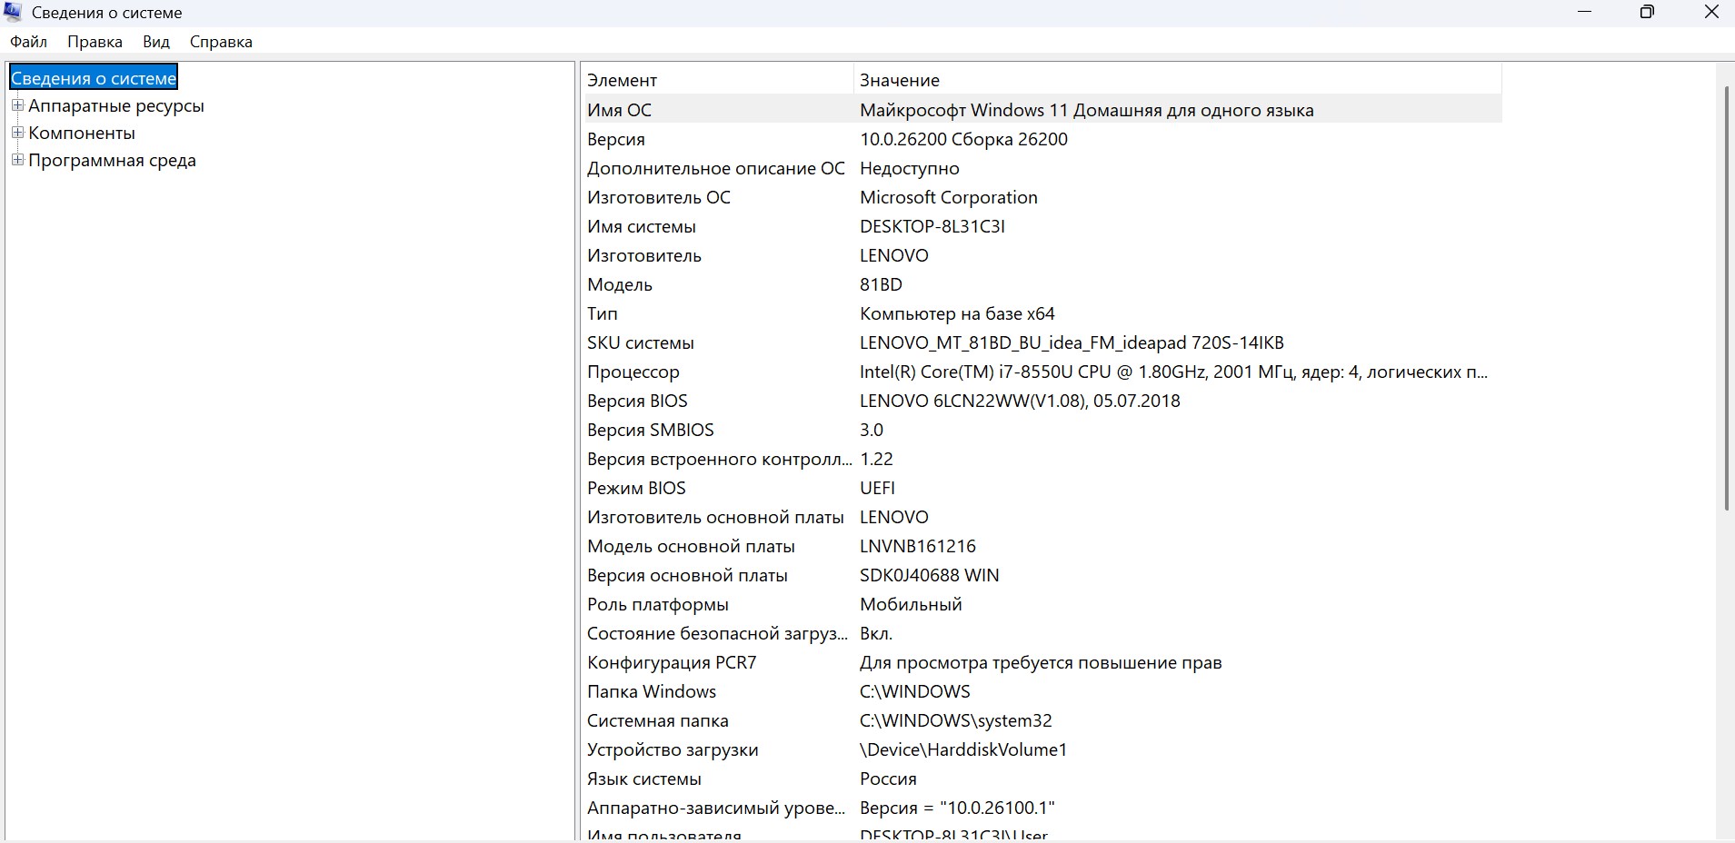This screenshot has width=1735, height=843.
Task: Click vertical scrollbar thumb in details pane
Action: click(x=1727, y=298)
